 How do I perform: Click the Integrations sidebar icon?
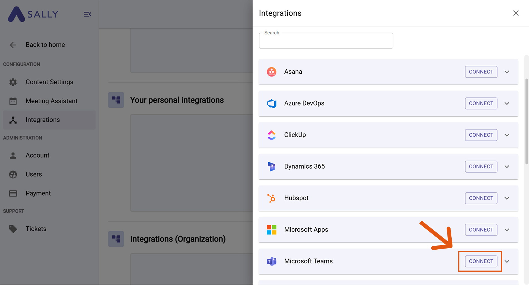pos(13,120)
